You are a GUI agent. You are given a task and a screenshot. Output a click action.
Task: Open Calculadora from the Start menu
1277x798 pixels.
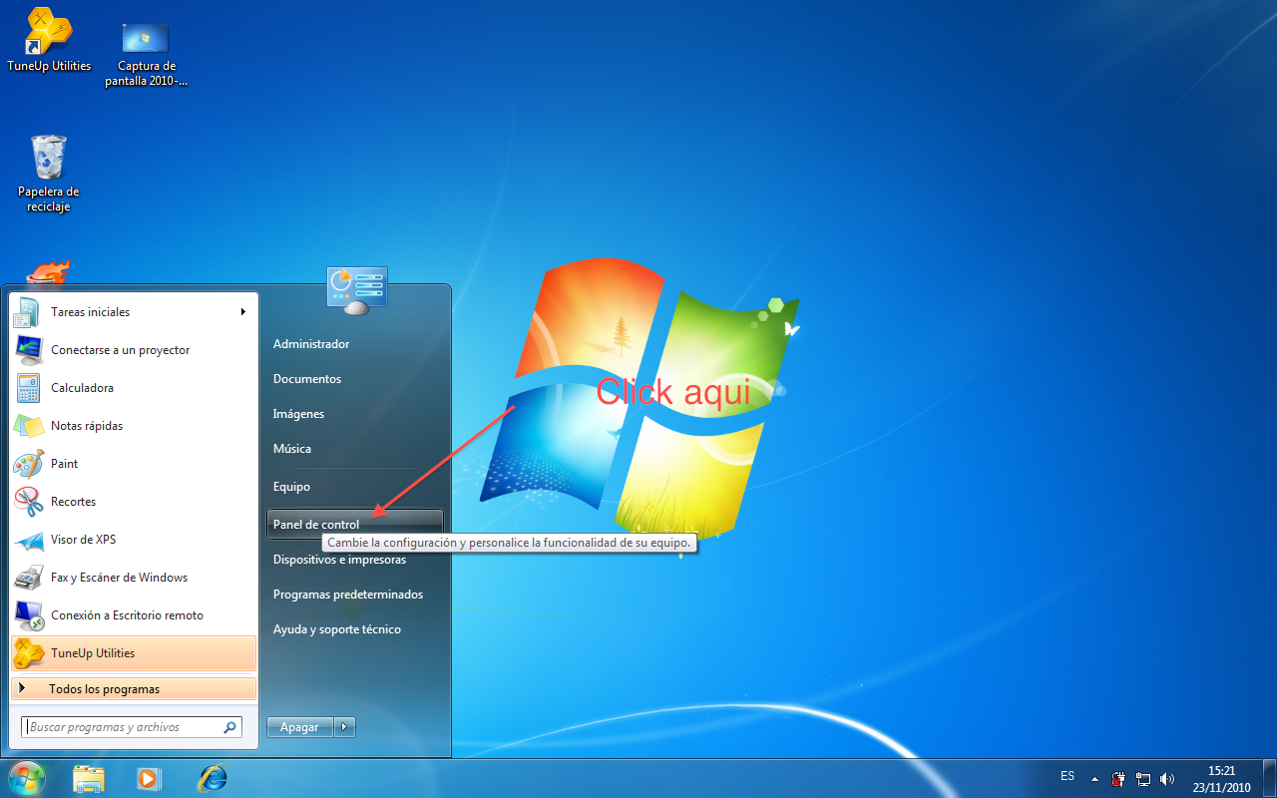coord(134,388)
